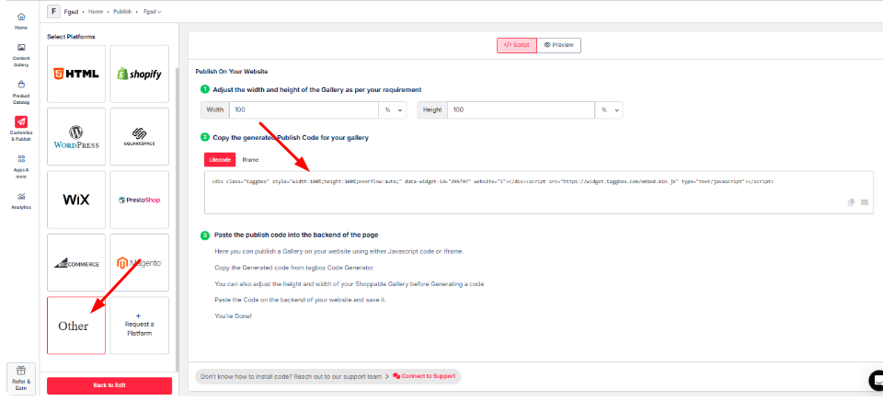Select the Iframe tab

click(250, 160)
